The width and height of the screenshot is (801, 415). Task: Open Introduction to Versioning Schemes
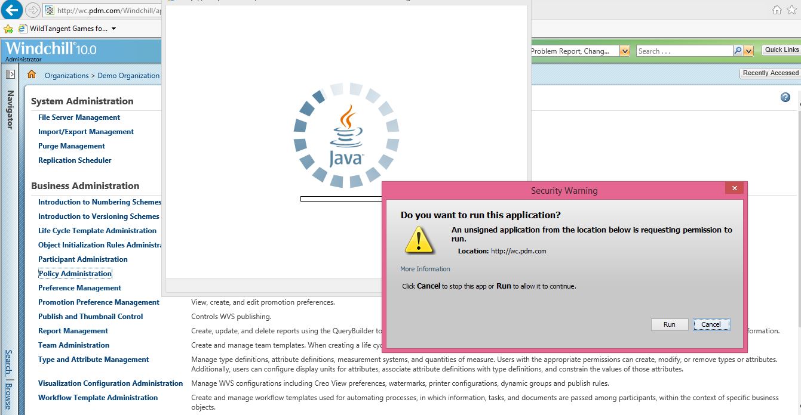point(99,216)
